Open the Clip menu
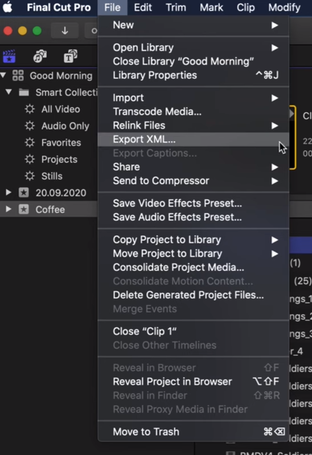312x455 pixels. [x=245, y=7]
